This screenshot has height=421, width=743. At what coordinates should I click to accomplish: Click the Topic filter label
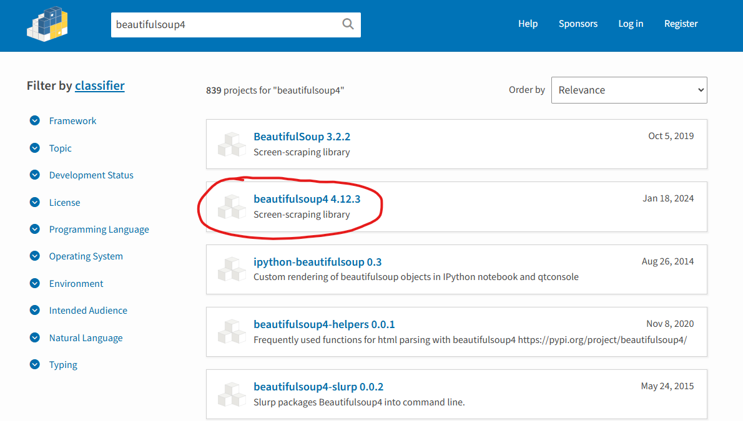[x=60, y=148]
